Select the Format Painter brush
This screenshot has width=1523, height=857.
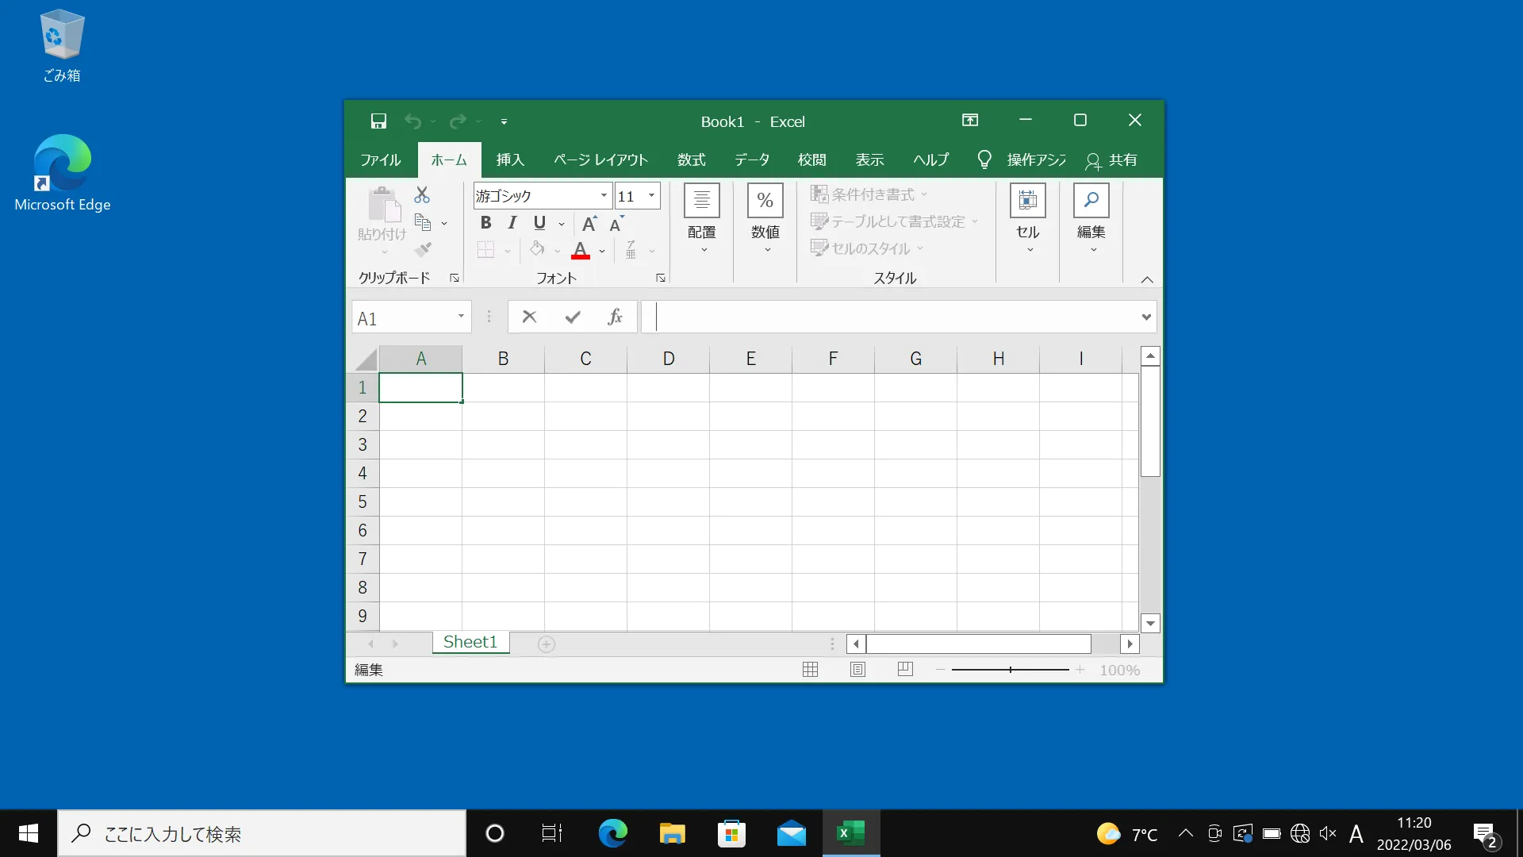pos(423,250)
